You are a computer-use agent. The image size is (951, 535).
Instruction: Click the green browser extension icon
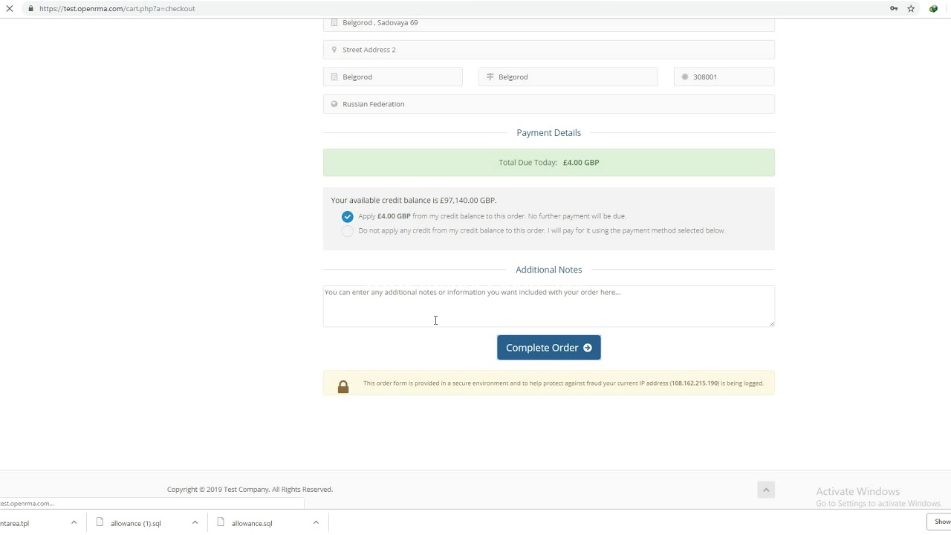(934, 9)
